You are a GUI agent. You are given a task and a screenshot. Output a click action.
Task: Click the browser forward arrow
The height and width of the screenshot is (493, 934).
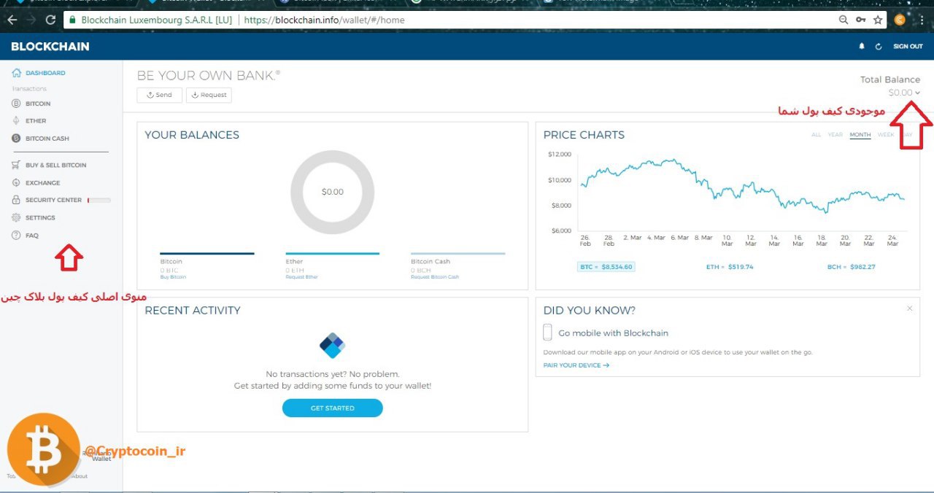31,20
